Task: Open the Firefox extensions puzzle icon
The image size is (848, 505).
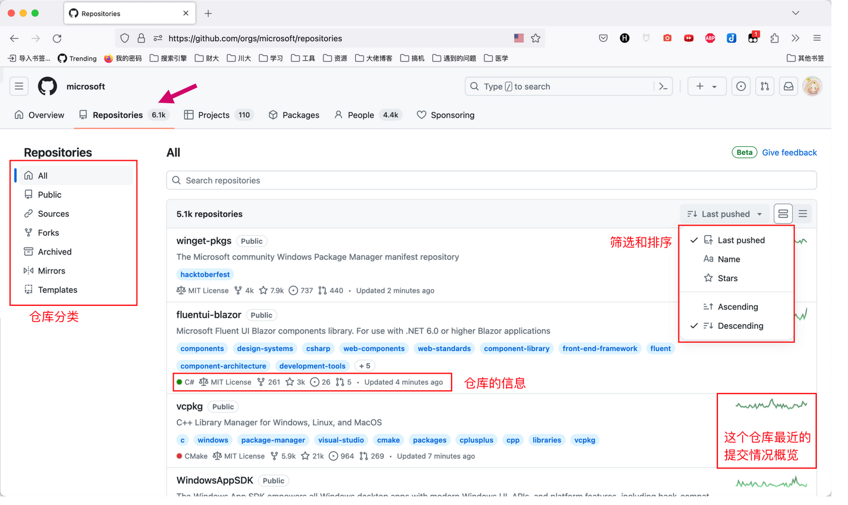Action: point(774,38)
